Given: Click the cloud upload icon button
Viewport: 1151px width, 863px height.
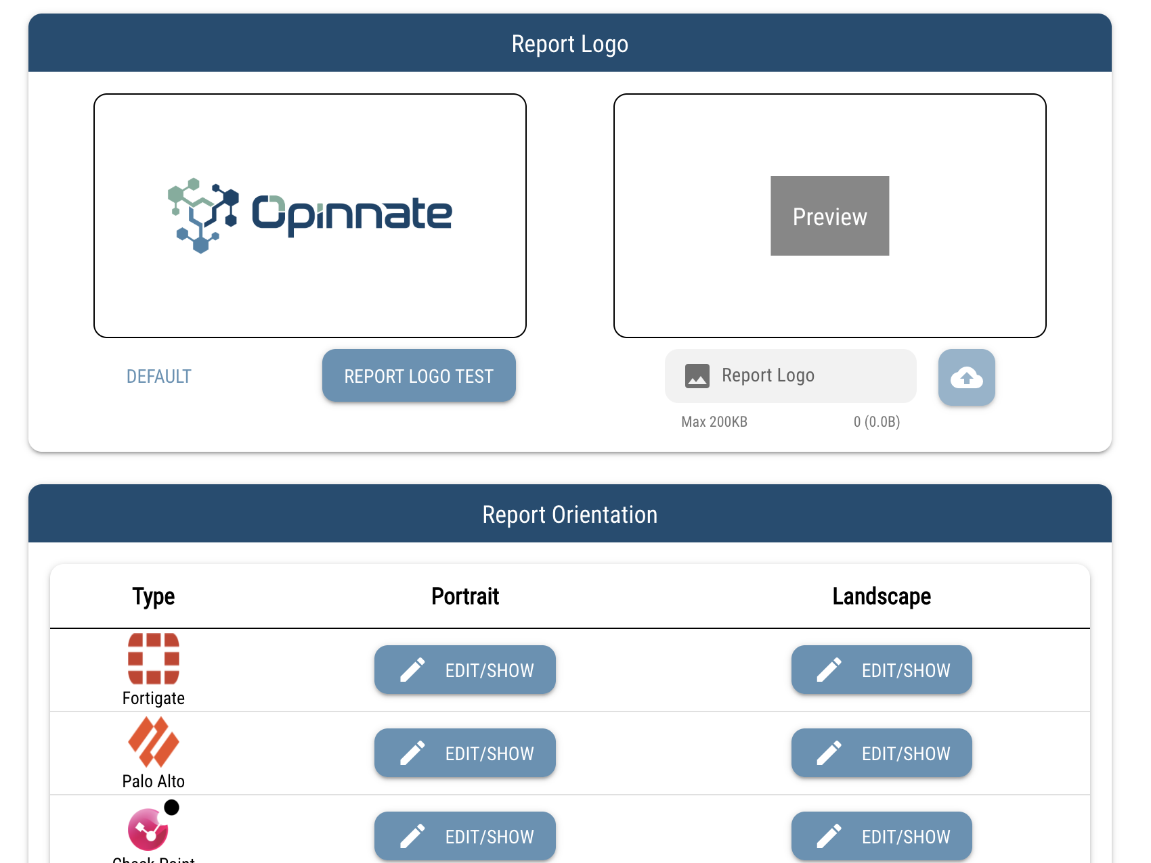Looking at the screenshot, I should tap(966, 377).
